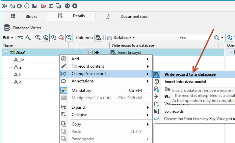Click Write record to a database column header

click(x=164, y=45)
